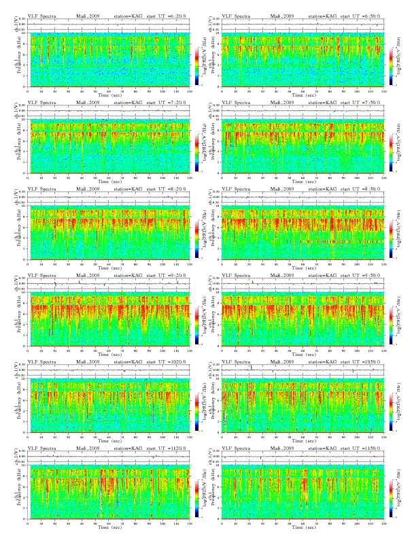Screen dimensions: 416x539
Task: Click 'Time (sec)' label under the 11:20:0 spectrogram
Action: (110, 527)
